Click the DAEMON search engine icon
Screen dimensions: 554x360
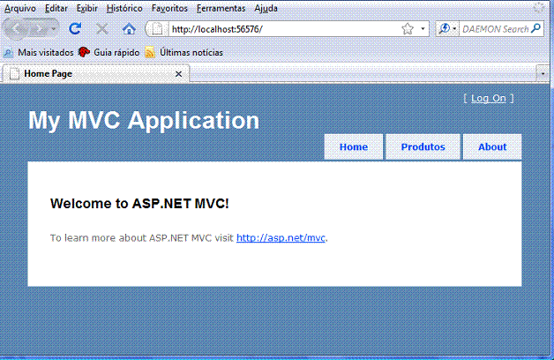click(x=444, y=29)
